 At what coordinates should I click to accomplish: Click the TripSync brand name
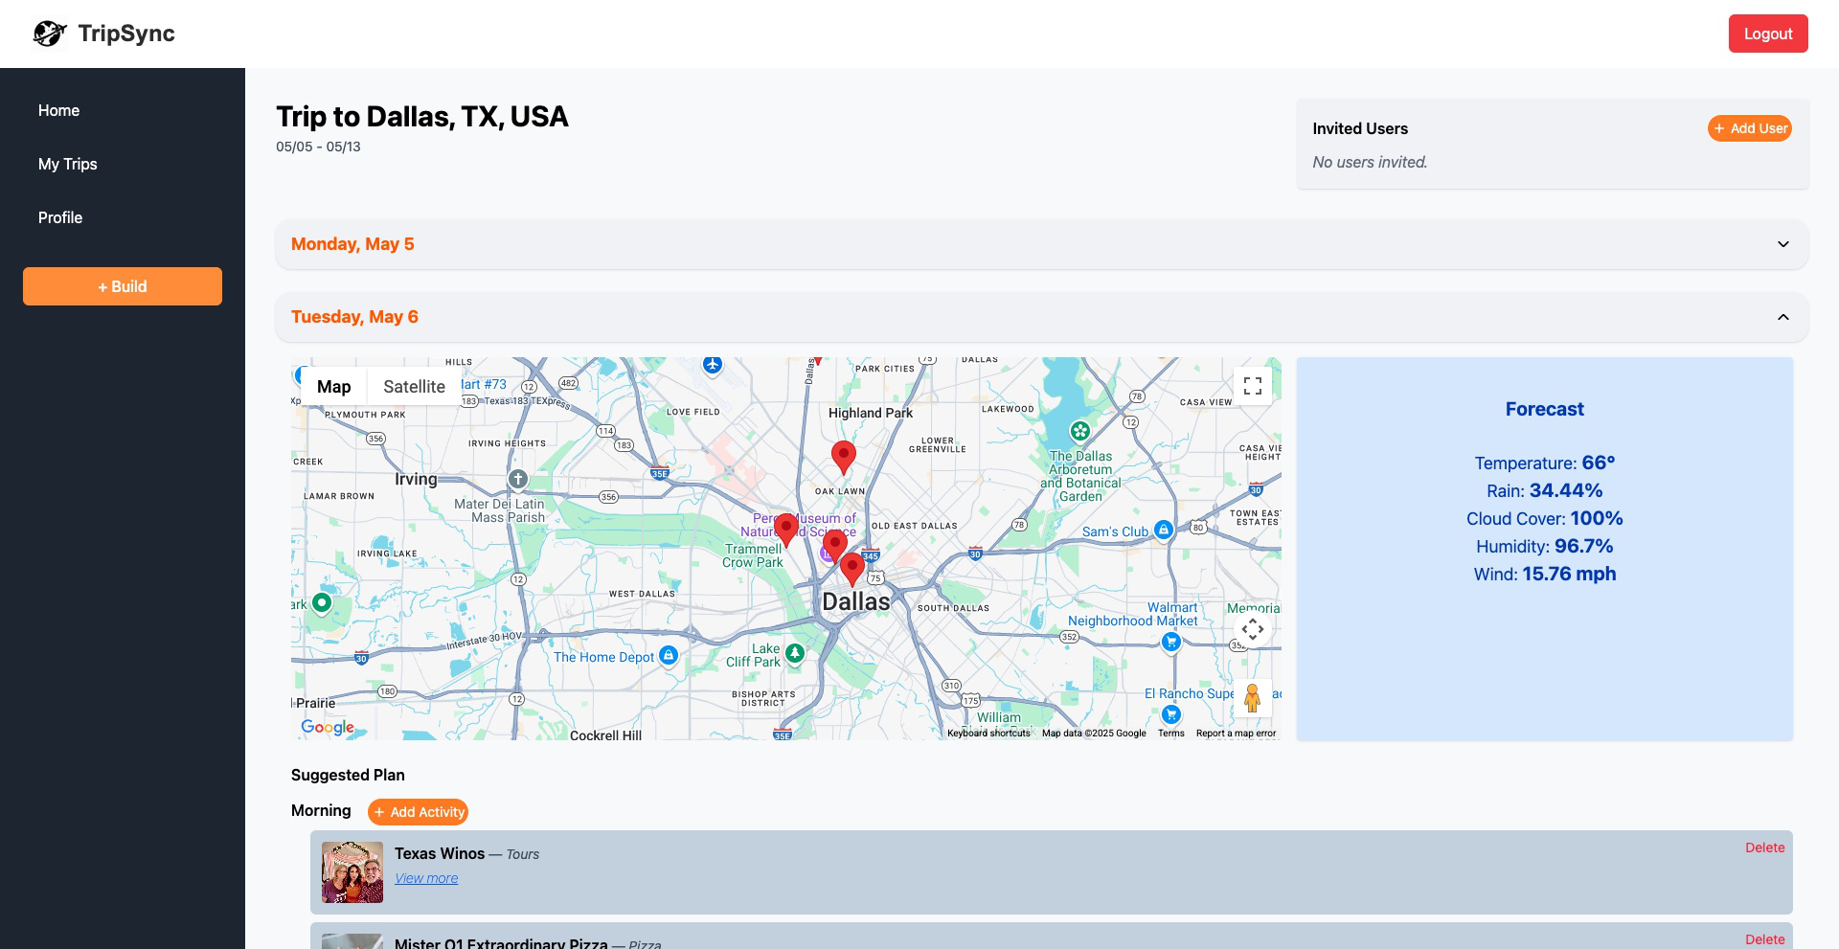[126, 34]
